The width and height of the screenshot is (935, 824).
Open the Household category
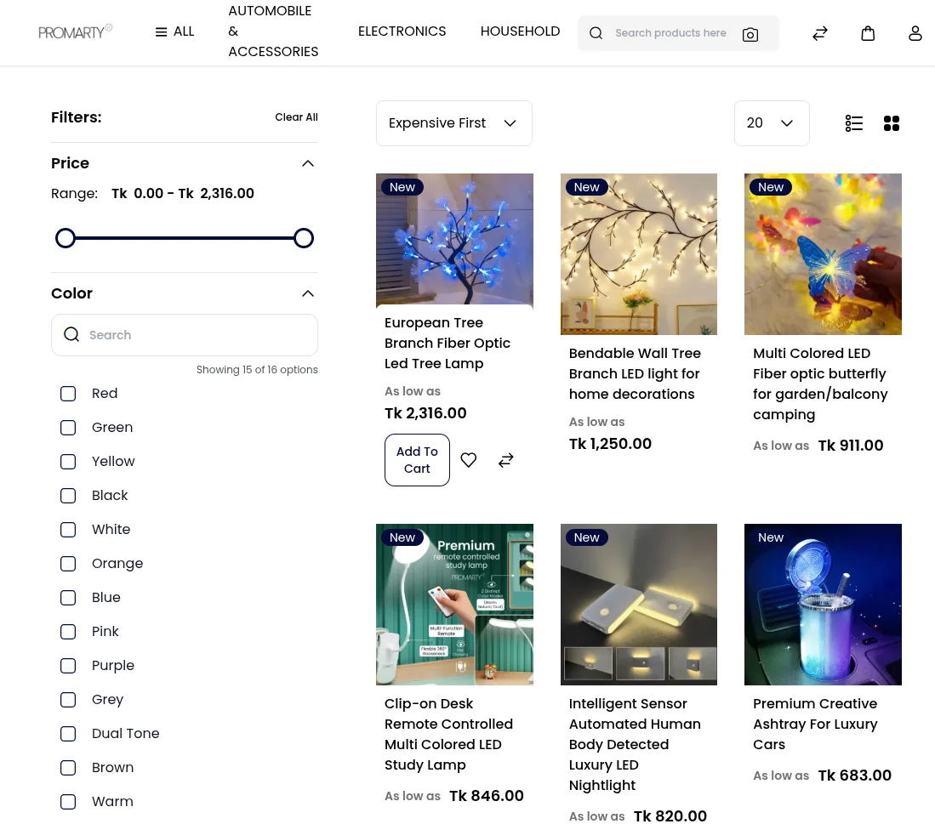(520, 31)
